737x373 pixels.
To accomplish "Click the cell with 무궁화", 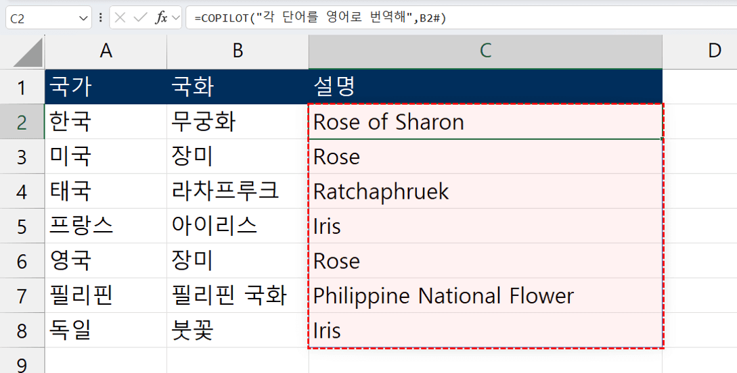I will click(238, 122).
